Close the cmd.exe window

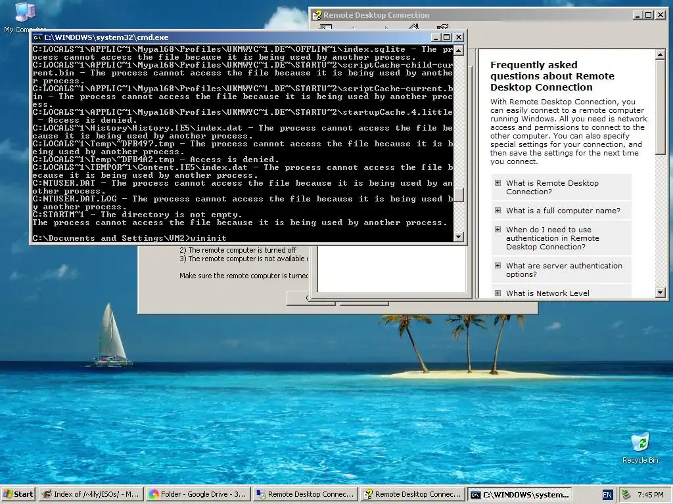click(458, 37)
